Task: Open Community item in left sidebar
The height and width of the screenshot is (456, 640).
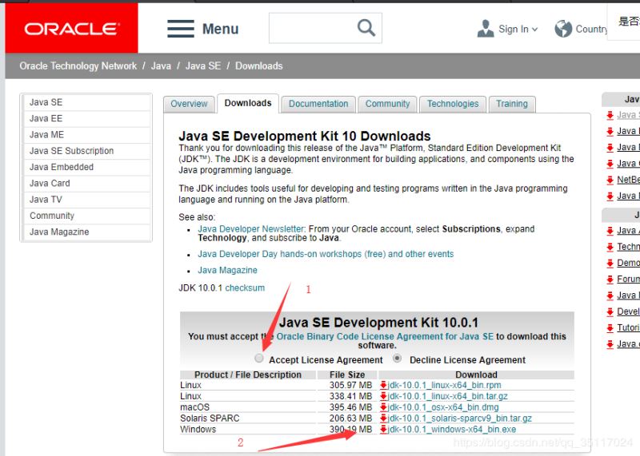Action: [87, 216]
